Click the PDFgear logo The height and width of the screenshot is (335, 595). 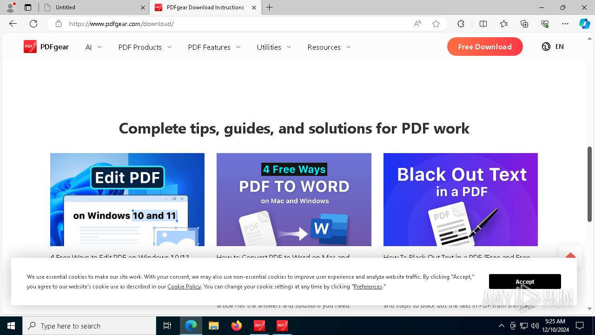pos(46,47)
